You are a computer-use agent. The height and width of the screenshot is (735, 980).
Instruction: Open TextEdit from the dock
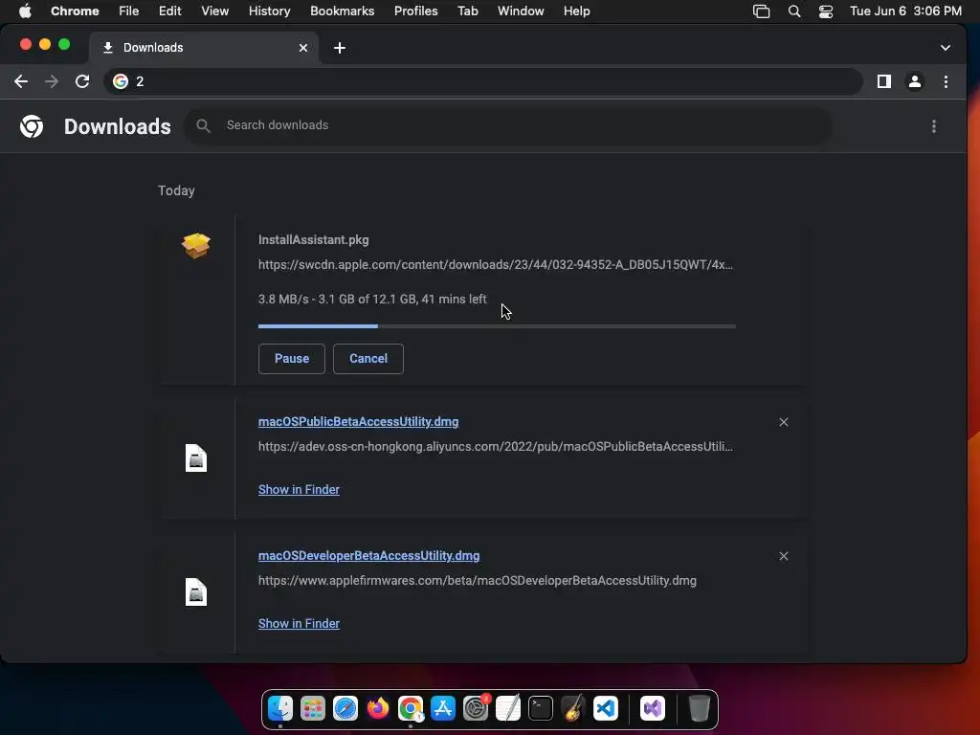(x=508, y=708)
